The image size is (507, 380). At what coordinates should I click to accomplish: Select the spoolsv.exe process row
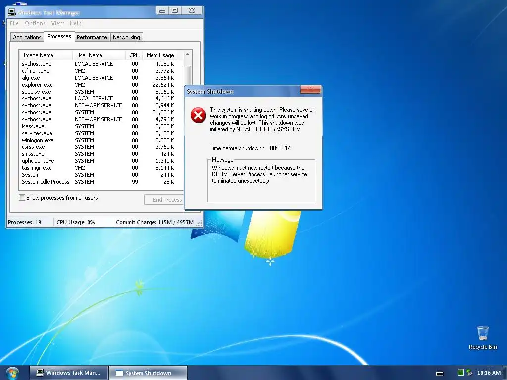98,92
